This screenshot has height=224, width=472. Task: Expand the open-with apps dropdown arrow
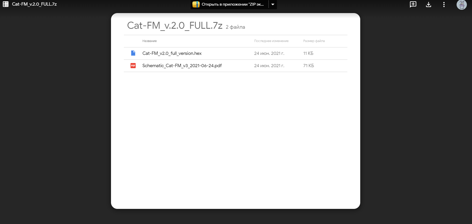pos(273,4)
